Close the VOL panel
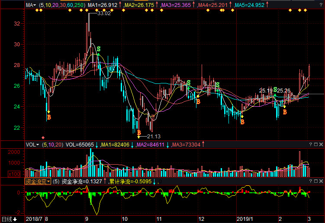325x223 pixels. (321, 144)
